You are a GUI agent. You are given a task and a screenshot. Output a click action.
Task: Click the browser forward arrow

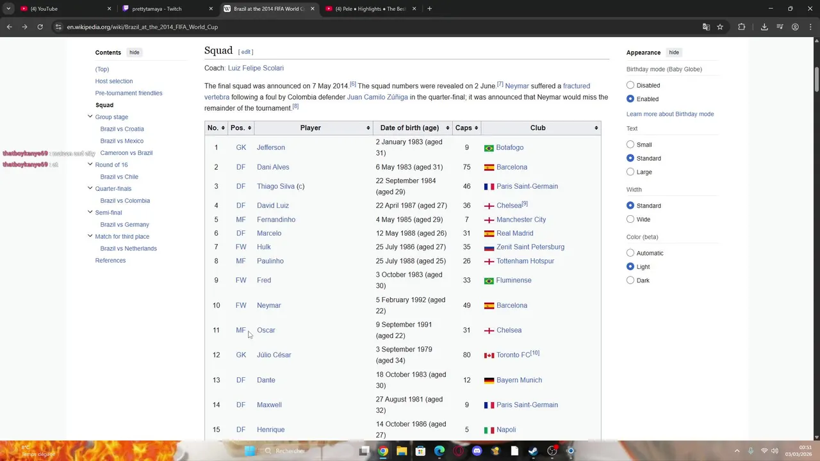click(24, 27)
